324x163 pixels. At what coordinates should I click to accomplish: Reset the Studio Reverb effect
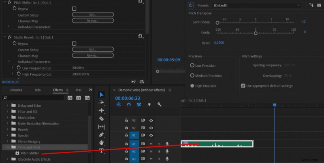(141, 36)
